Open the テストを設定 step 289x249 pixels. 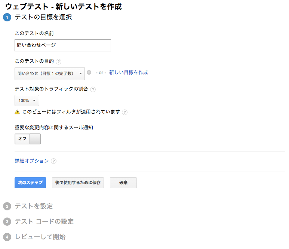tap(34, 206)
